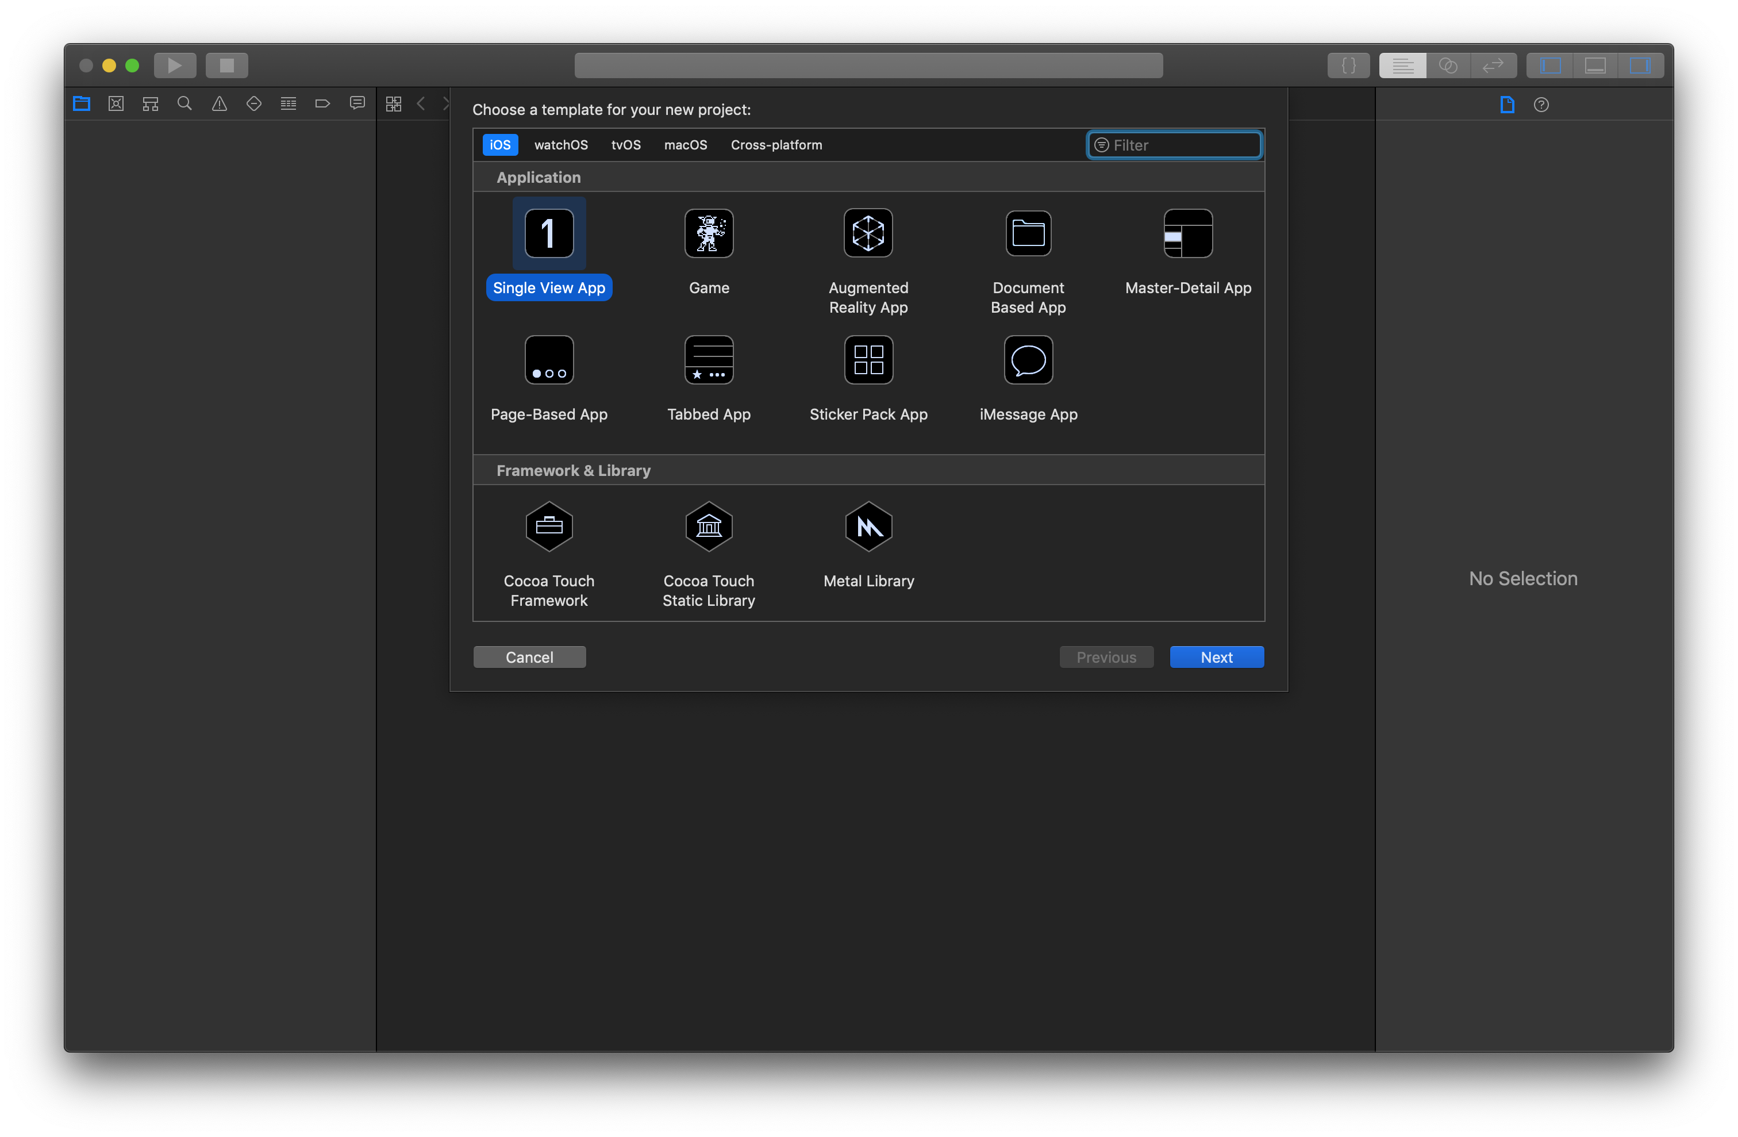Click the Run (play) button

[x=175, y=65]
